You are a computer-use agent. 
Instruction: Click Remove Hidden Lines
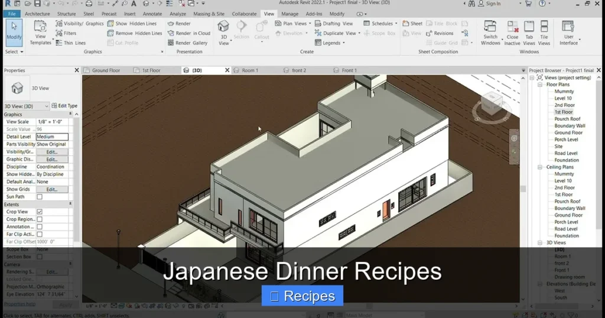pos(135,33)
